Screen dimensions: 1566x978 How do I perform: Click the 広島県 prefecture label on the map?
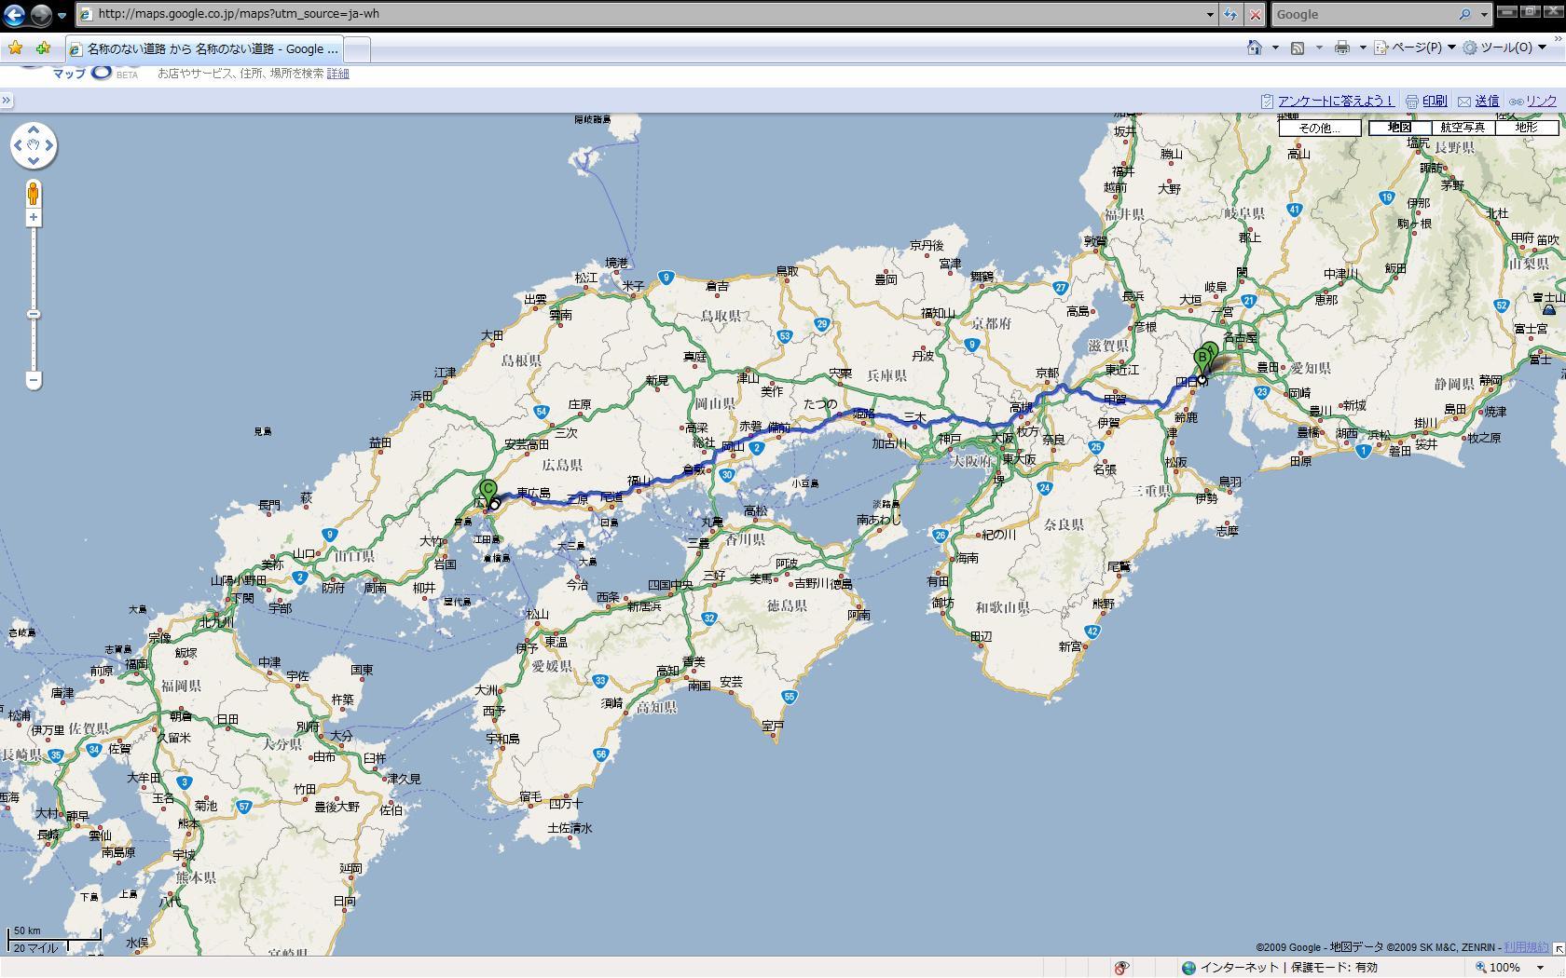(562, 465)
